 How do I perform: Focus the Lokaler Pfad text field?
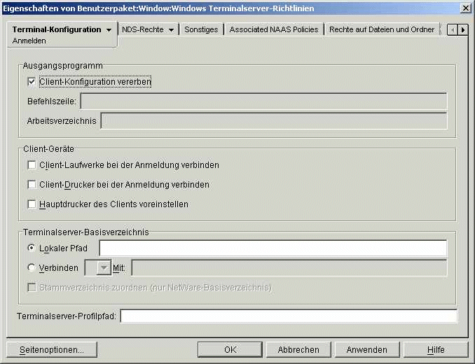(x=273, y=248)
